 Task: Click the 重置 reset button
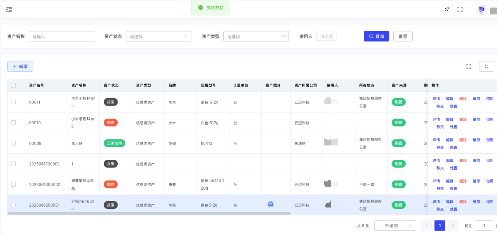point(403,36)
